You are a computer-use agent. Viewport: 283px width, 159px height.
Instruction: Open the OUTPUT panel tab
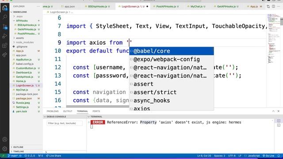(68, 111)
